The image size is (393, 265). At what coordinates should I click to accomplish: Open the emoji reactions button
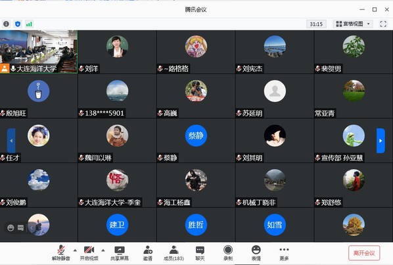coord(256,253)
